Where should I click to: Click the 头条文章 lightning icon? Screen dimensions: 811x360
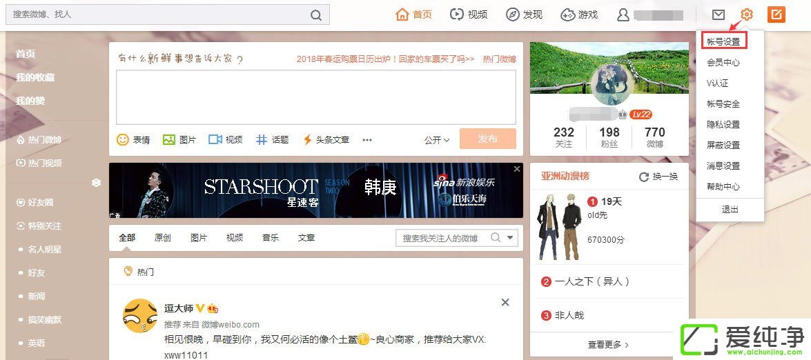point(308,139)
